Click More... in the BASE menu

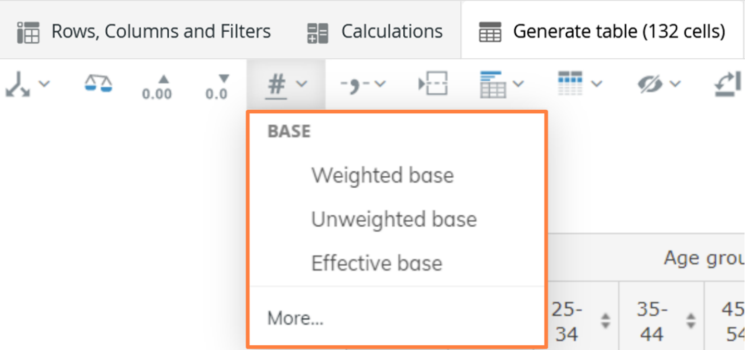click(295, 318)
